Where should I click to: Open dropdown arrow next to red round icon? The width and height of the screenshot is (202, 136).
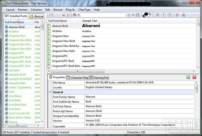coord(133,15)
